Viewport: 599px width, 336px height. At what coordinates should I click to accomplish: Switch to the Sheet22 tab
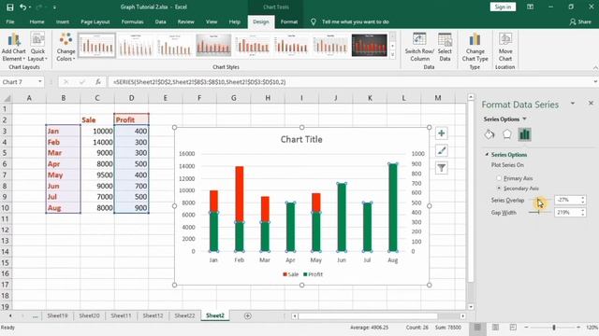pos(184,315)
